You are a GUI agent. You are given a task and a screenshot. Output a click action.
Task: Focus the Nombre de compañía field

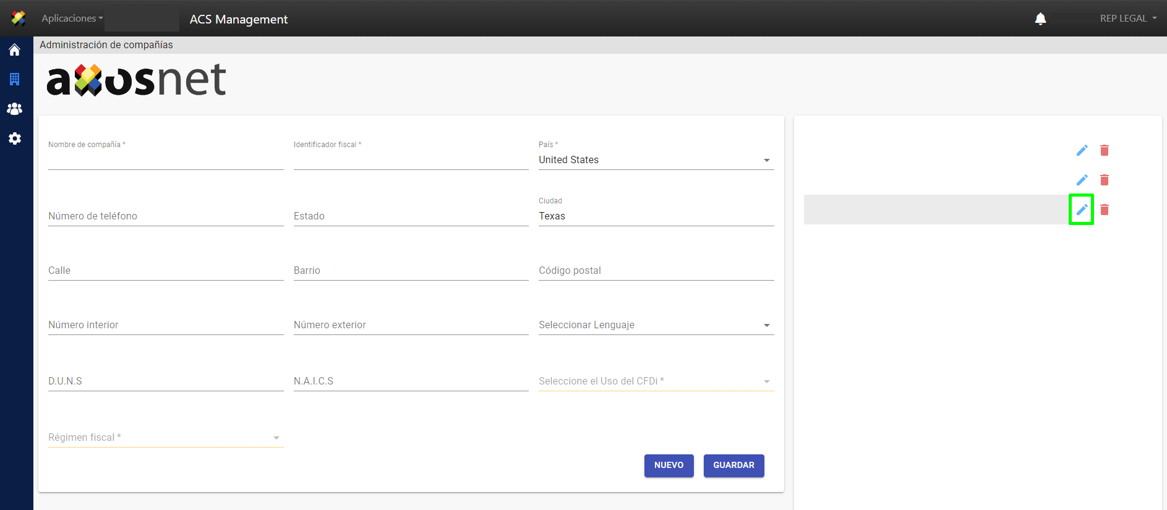pos(165,160)
